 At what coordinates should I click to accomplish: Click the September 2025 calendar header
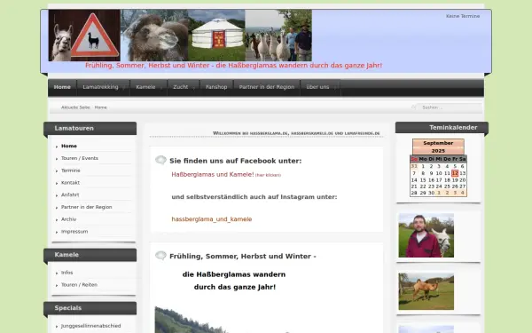tap(438, 147)
